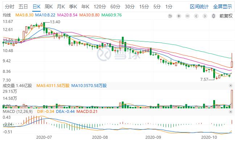Select the 1分 interval tab
The image size is (235, 142).
tap(169, 7)
